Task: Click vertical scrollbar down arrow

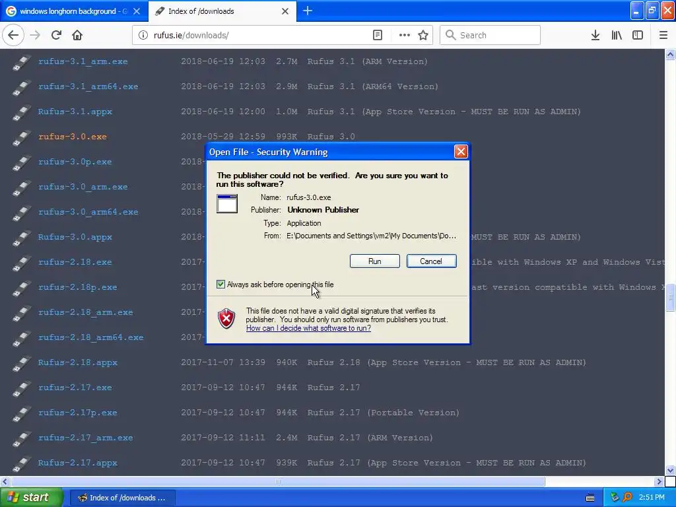Action: point(670,470)
